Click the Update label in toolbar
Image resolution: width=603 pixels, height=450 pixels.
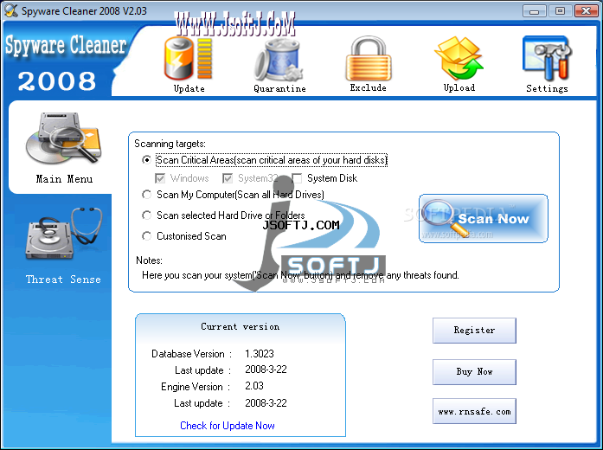pos(189,88)
